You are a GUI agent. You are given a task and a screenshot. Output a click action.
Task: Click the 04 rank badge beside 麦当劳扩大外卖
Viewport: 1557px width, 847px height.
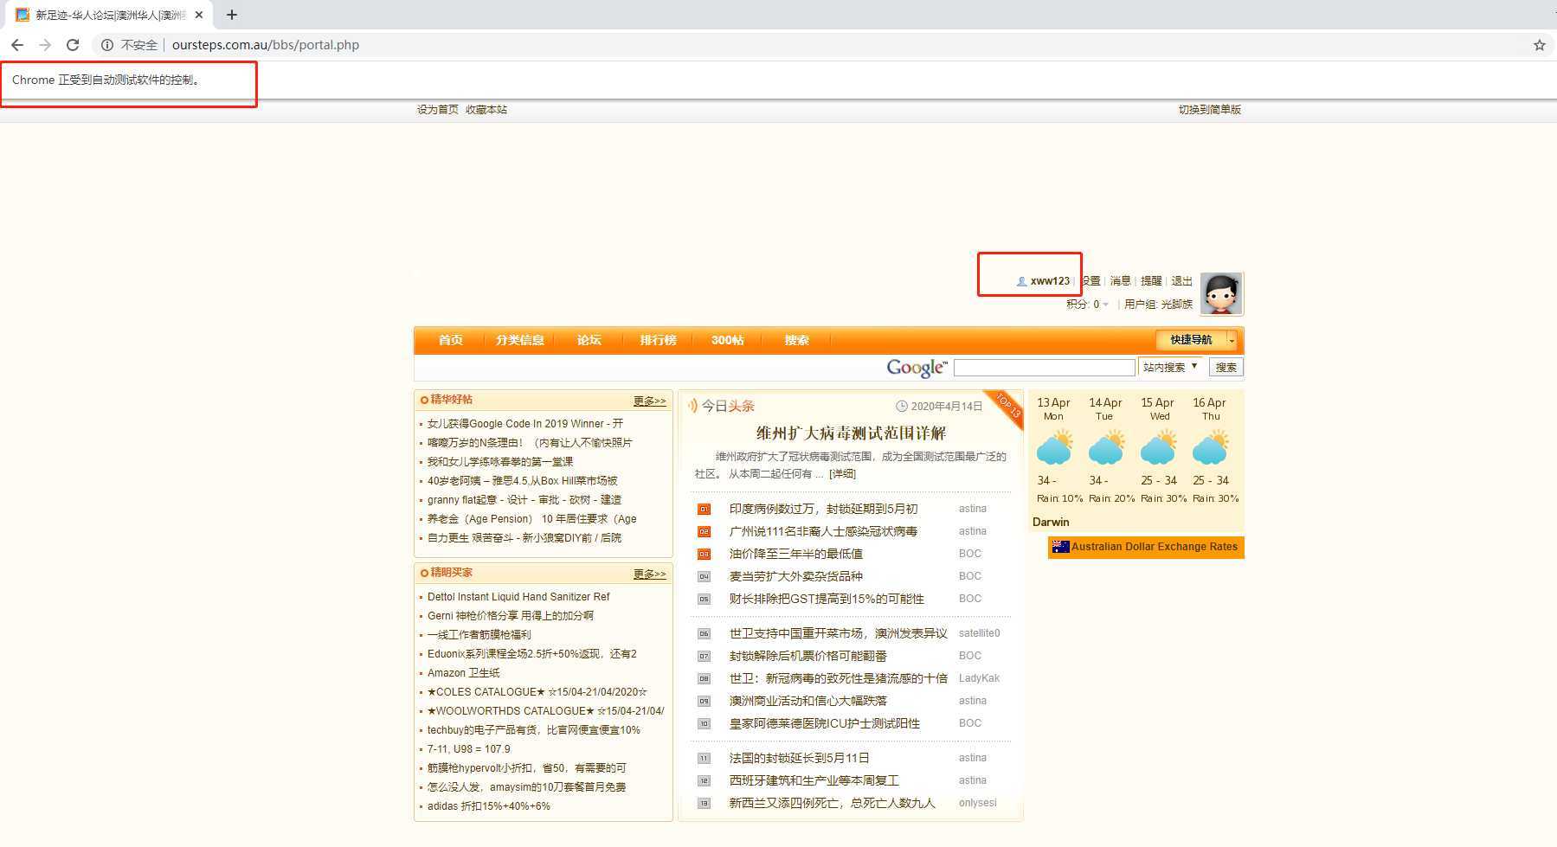coord(704,577)
